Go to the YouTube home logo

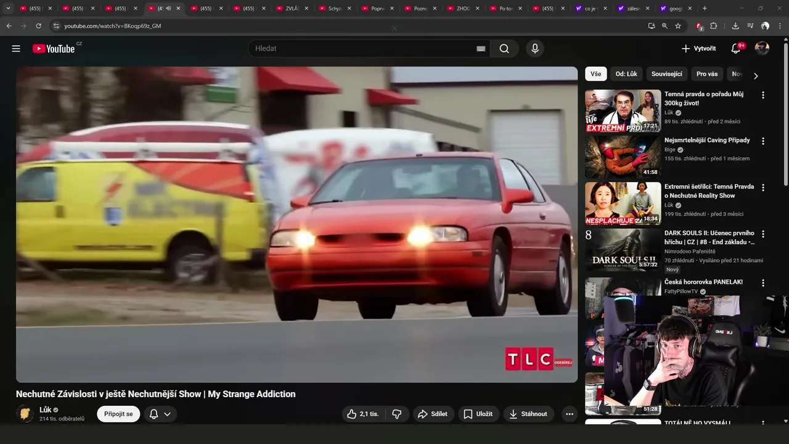[54, 49]
